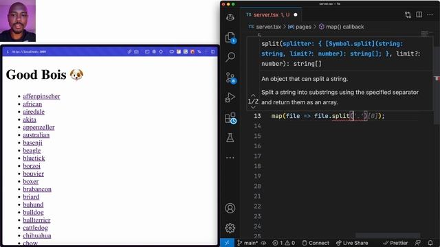This screenshot has height=247, width=440.
Task: Click the webcam video thumbnail
Action: 18,21
